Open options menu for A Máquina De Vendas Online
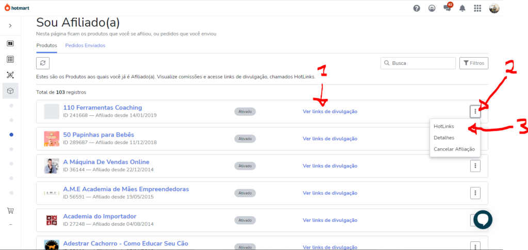528x250 pixels. coord(475,165)
